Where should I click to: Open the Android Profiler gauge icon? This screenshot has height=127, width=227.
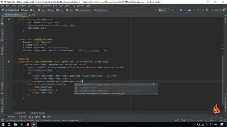(189, 10)
